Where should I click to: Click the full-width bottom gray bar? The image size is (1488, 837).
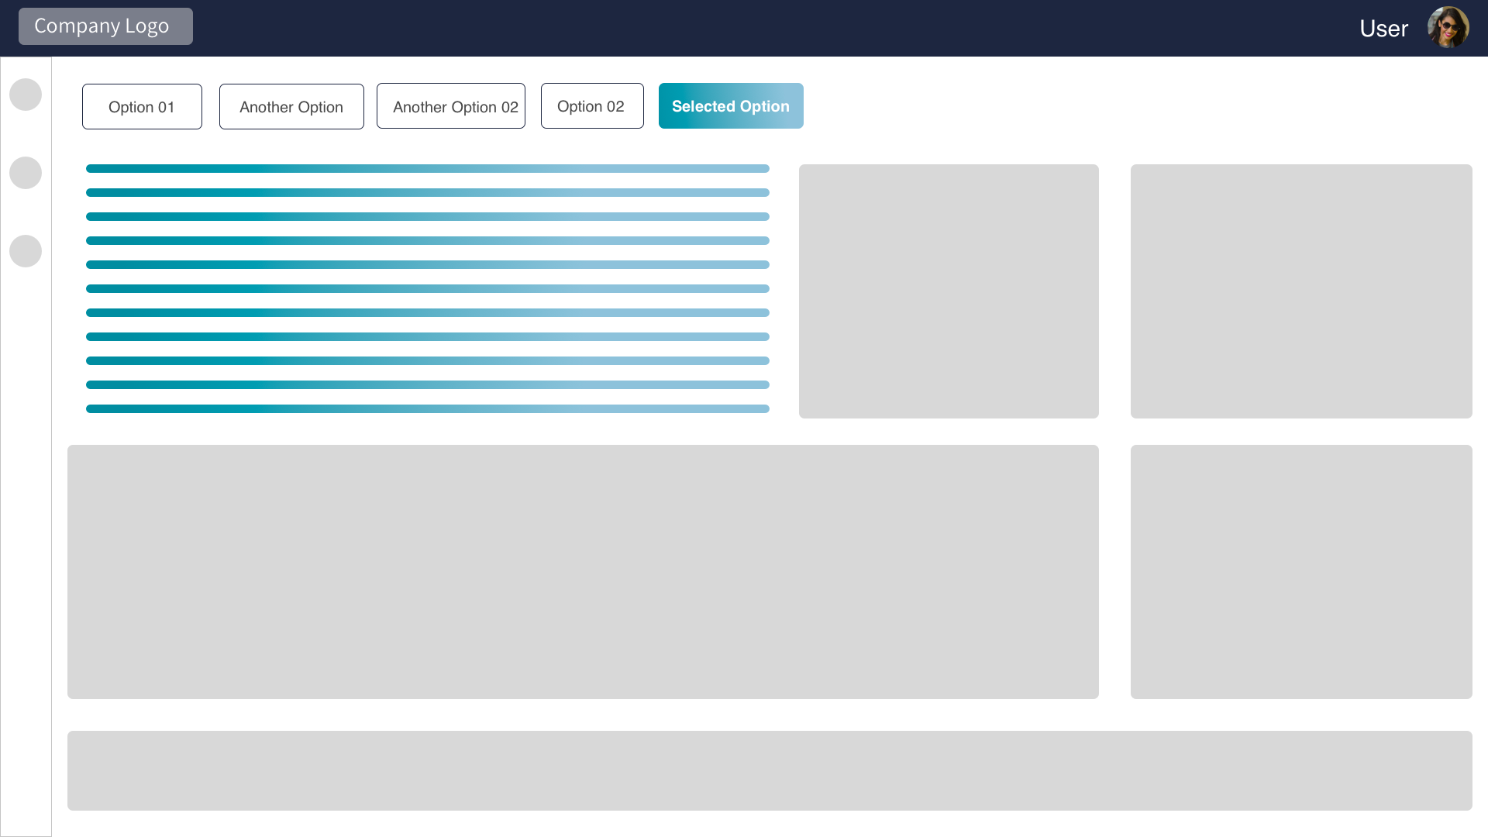[x=770, y=770]
